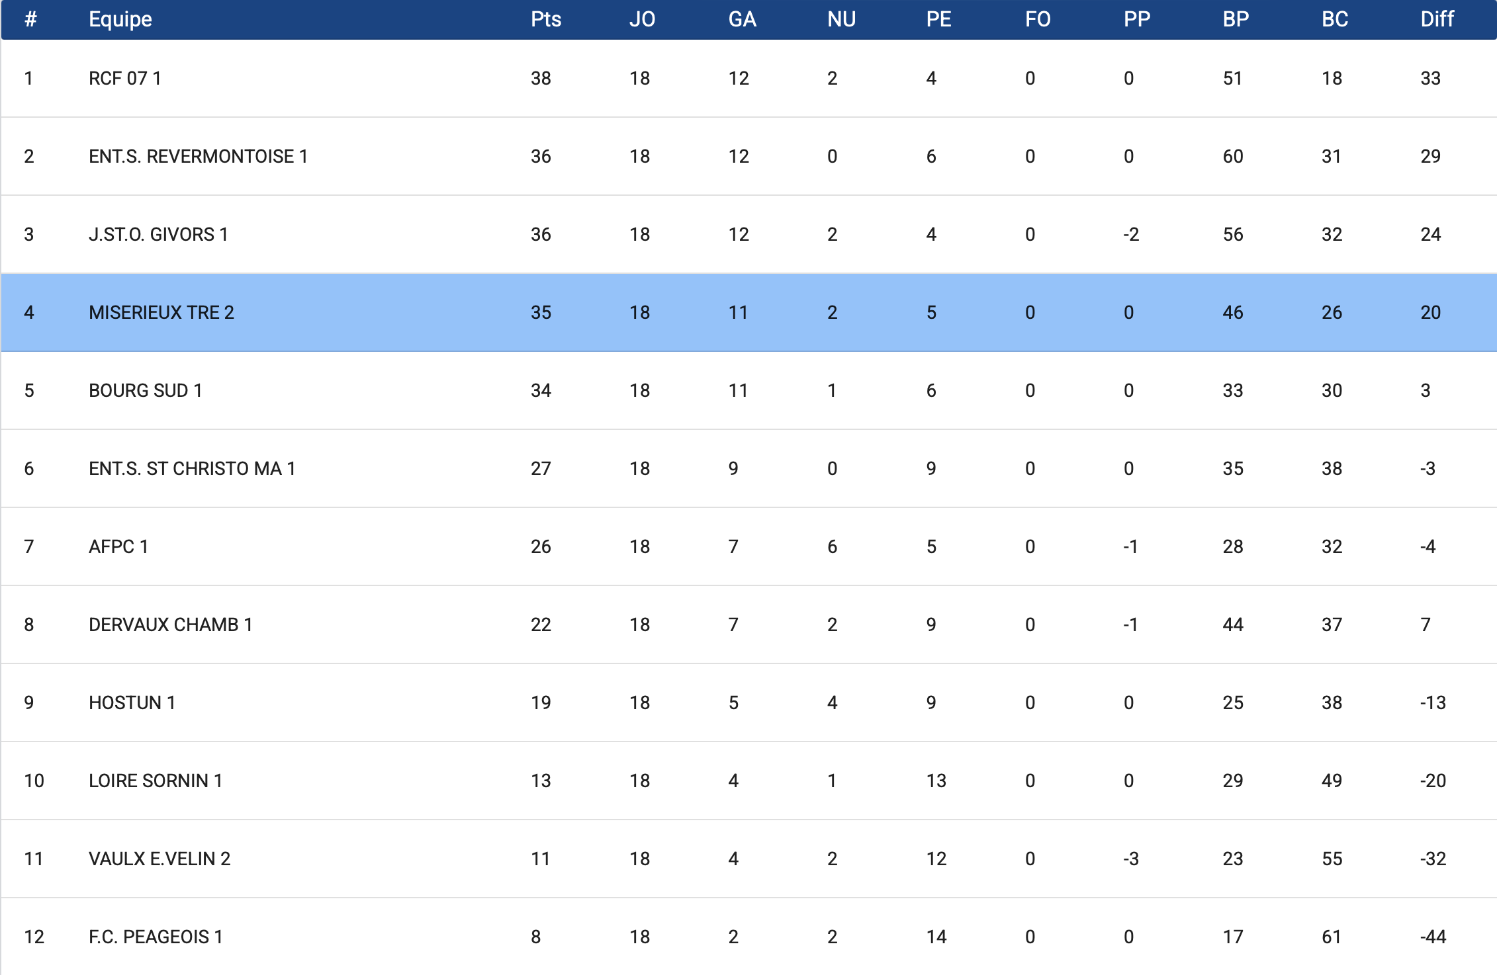Select the JO column header

(642, 19)
